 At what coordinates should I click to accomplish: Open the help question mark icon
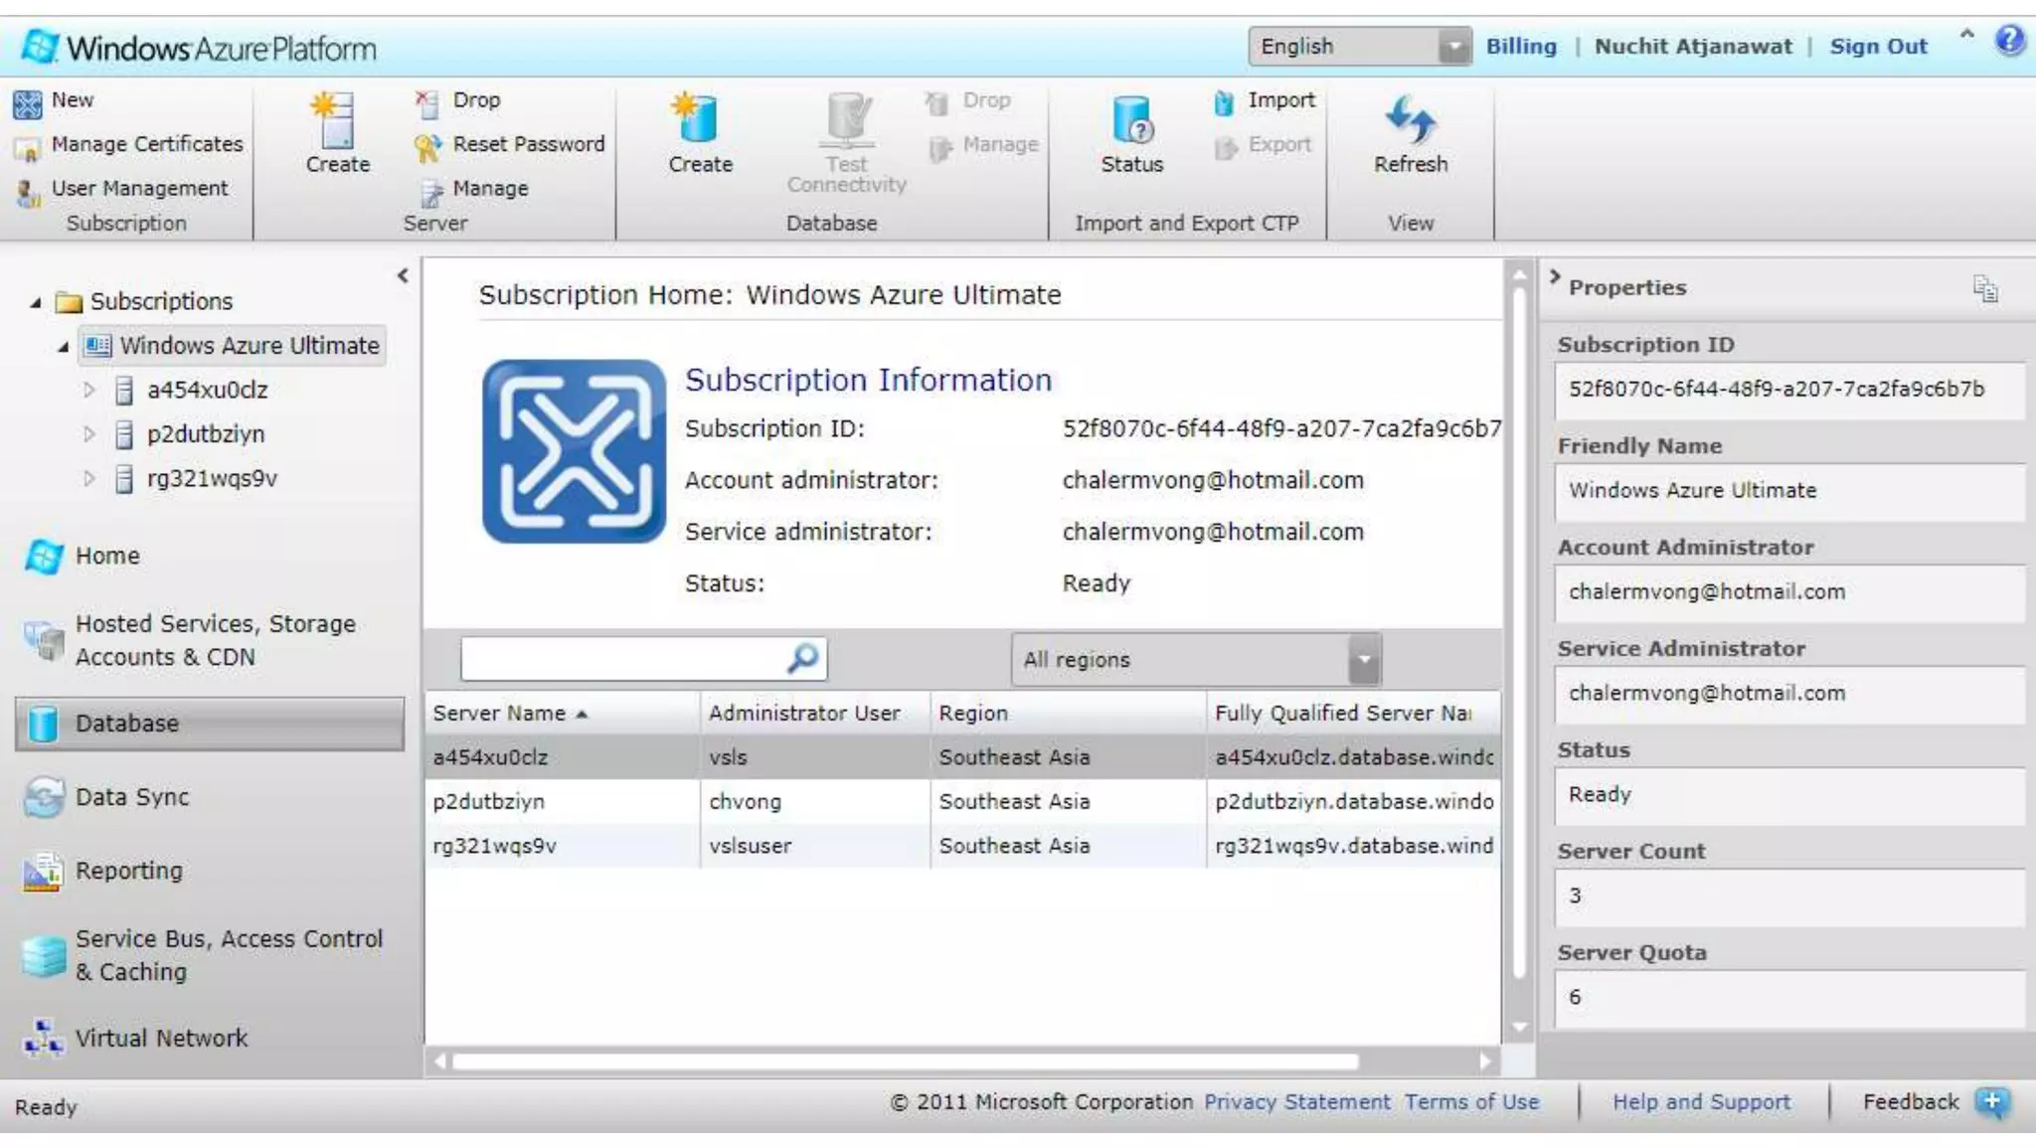coord(2009,41)
